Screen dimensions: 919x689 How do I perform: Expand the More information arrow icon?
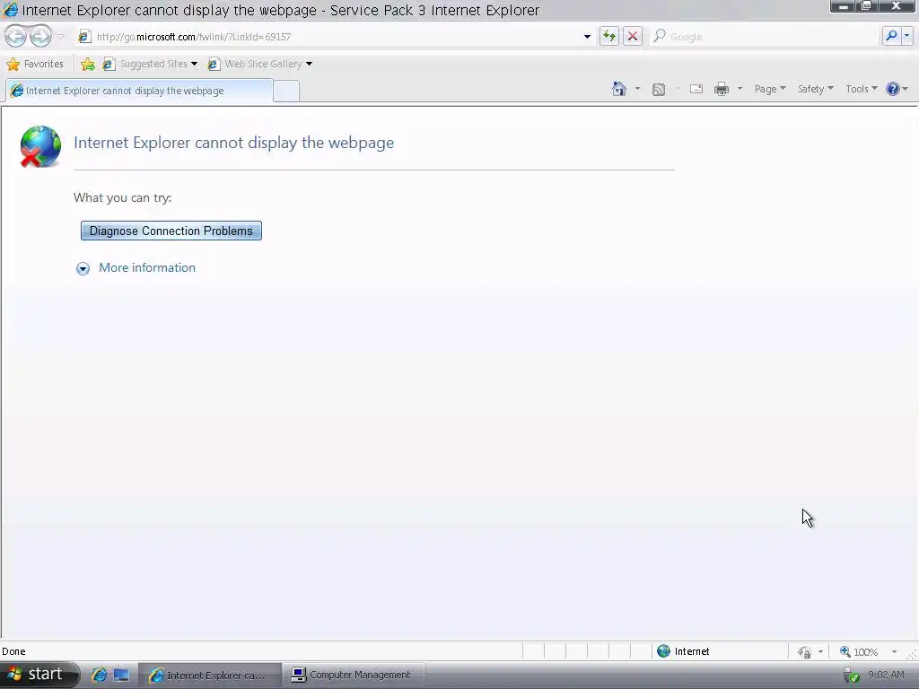coord(83,268)
